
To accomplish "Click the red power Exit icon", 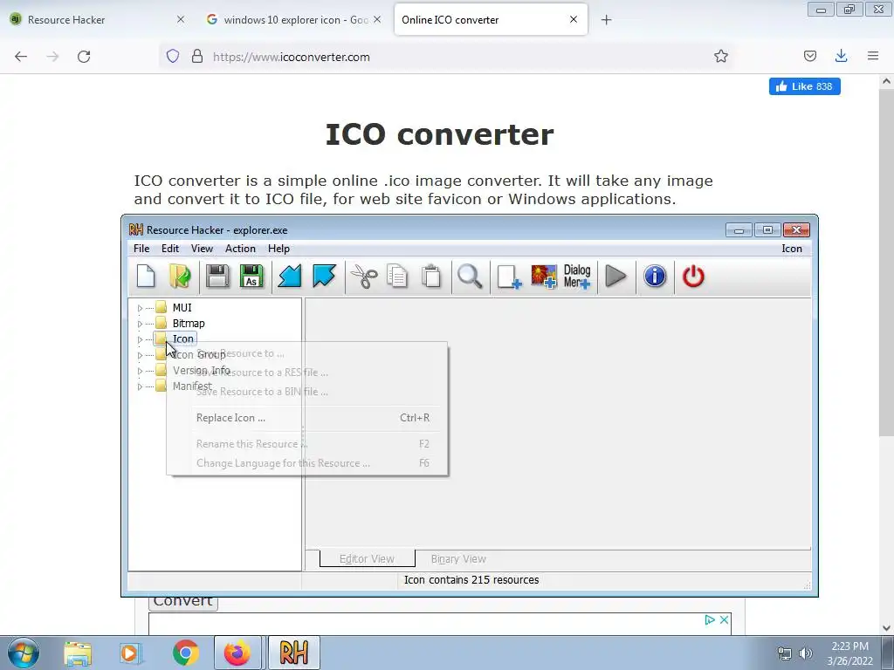I will [693, 277].
